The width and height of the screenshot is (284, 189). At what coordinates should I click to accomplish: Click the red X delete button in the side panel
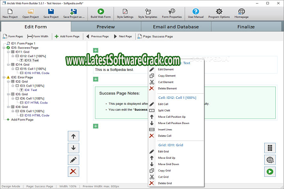coord(73,171)
